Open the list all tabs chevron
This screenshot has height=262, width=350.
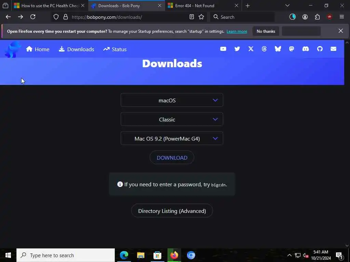tap(287, 6)
